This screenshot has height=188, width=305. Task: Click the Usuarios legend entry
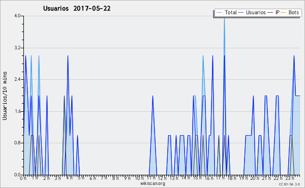[x=252, y=13]
